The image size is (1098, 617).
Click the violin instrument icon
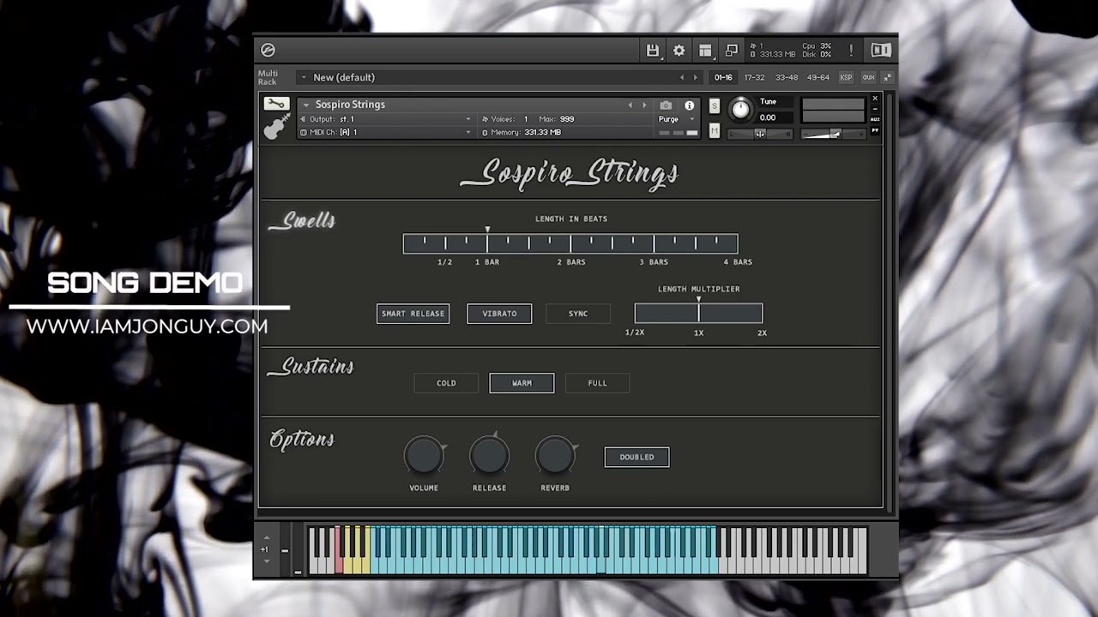pyautogui.click(x=275, y=127)
